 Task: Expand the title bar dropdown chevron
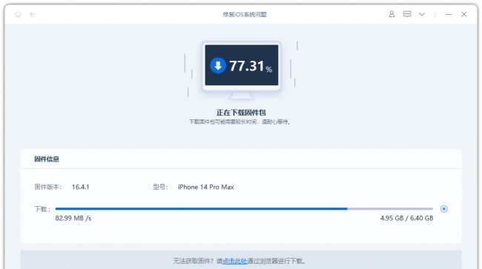coord(422,14)
